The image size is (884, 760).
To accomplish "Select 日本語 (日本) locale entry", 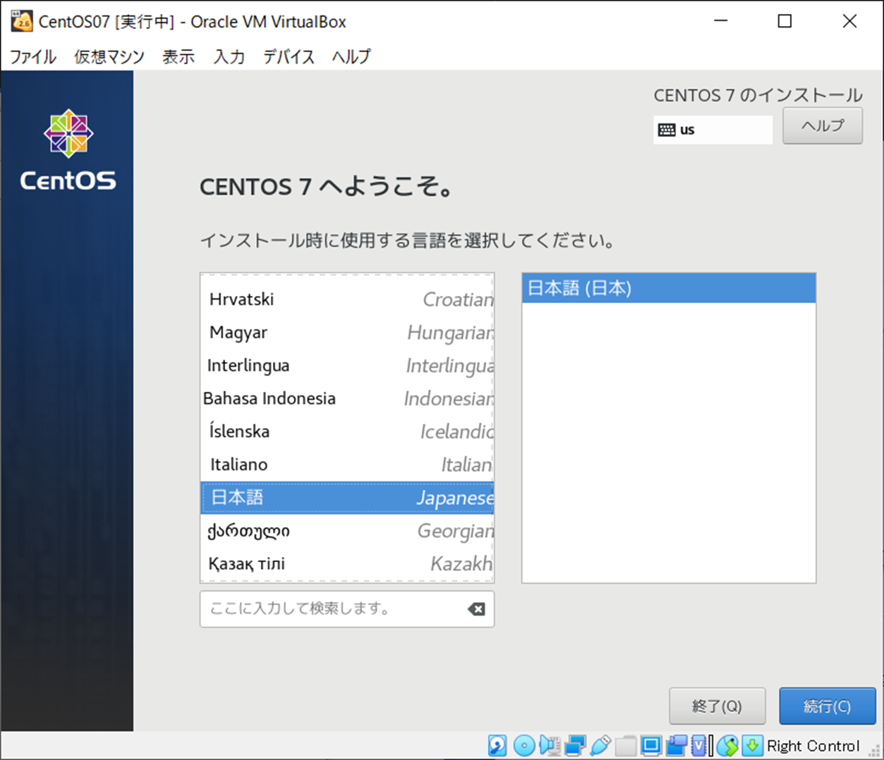I will point(669,288).
